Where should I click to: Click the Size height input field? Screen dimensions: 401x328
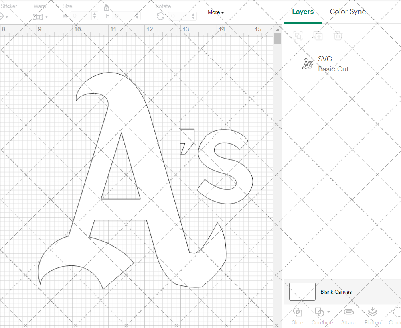coord(123,16)
